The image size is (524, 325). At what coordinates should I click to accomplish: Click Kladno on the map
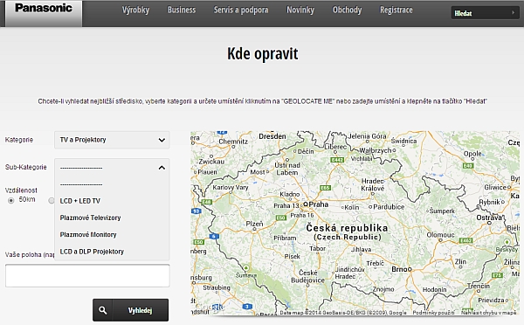click(290, 194)
